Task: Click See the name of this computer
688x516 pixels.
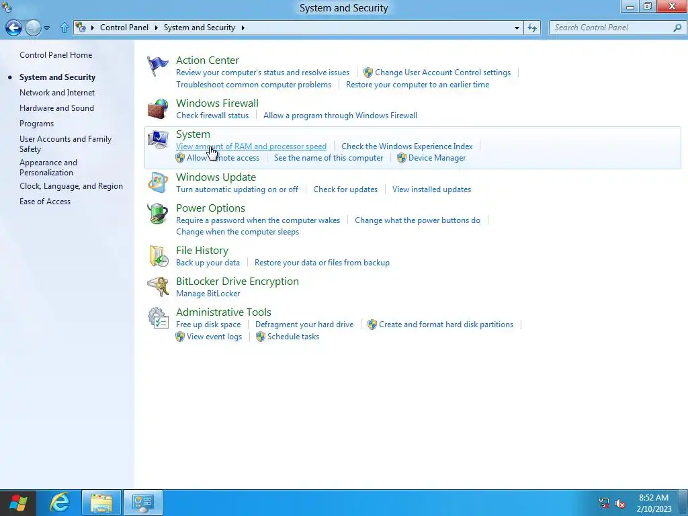Action: tap(329, 158)
